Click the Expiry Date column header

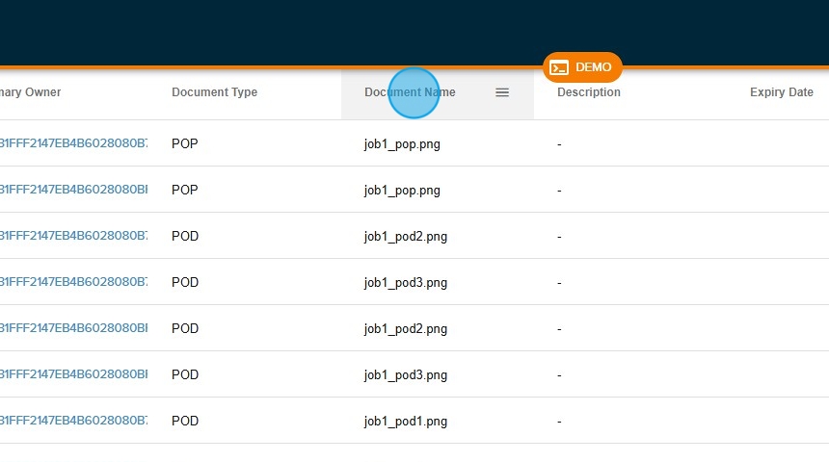(781, 92)
